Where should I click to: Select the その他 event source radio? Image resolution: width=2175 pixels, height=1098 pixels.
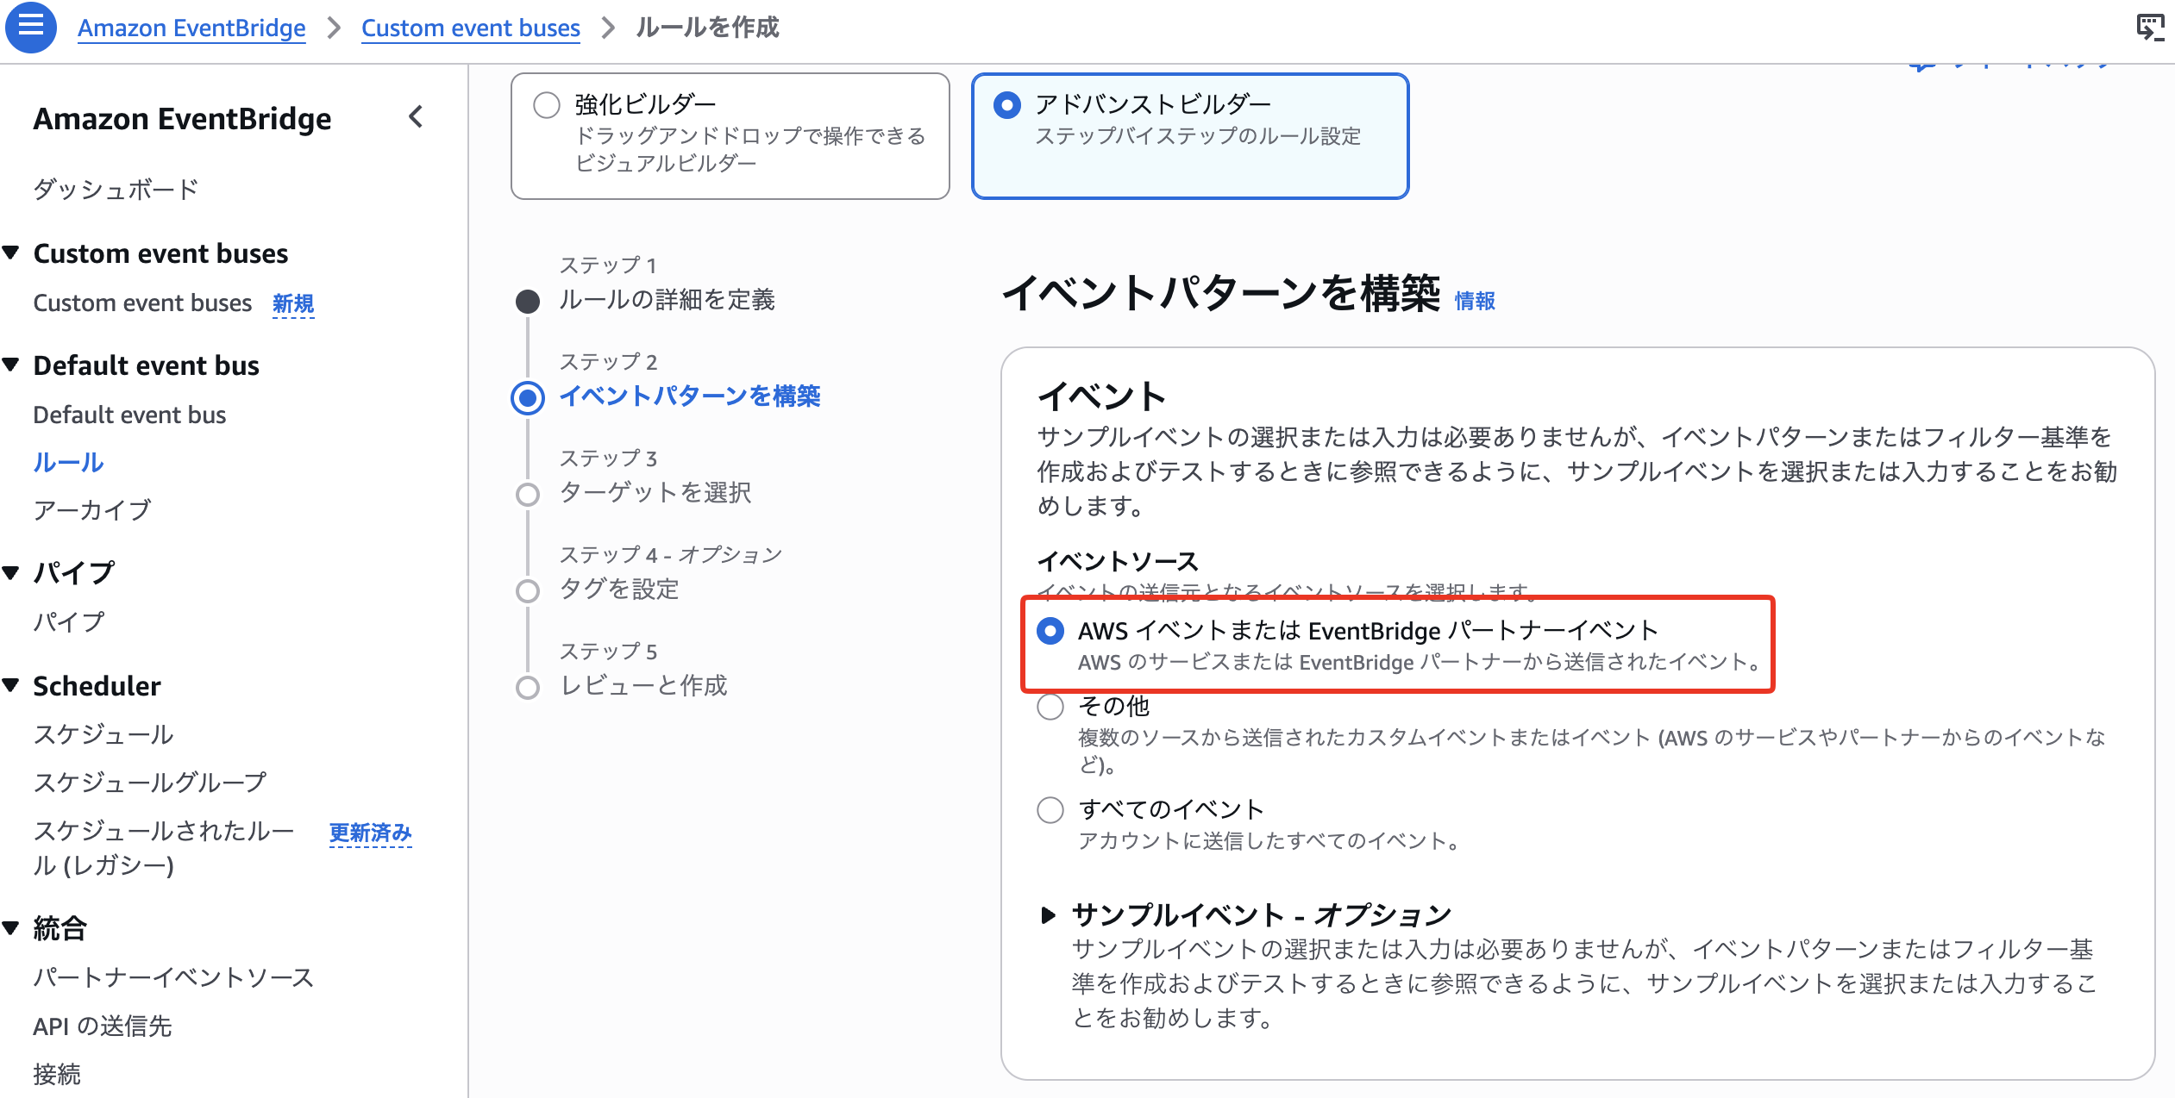click(1050, 707)
